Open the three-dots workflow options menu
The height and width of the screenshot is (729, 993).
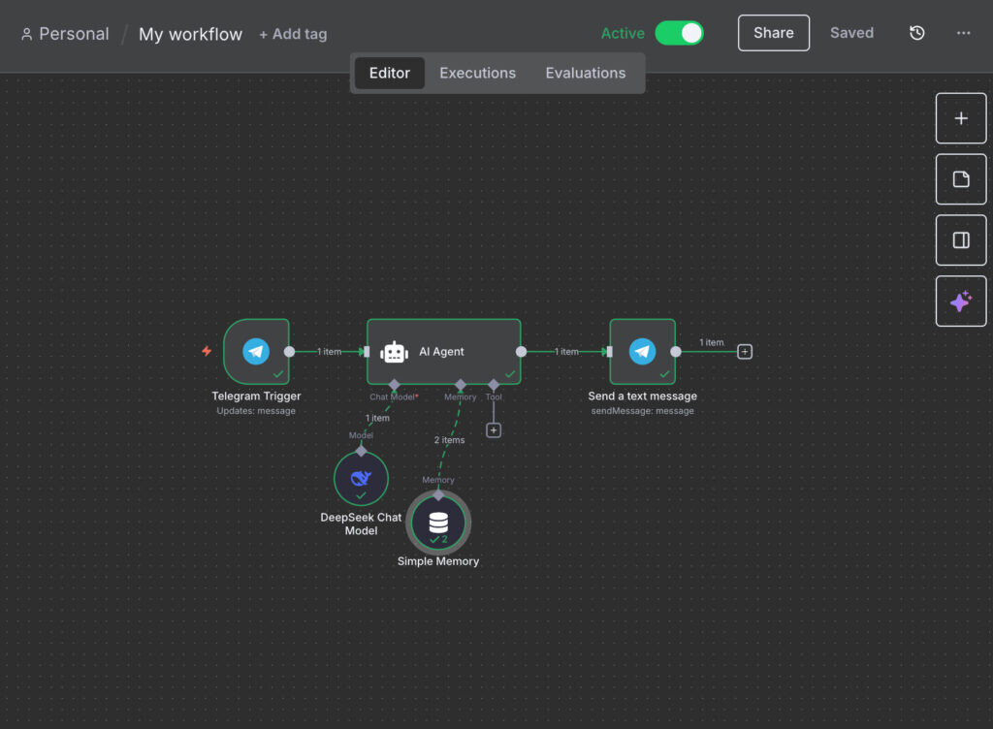point(963,33)
